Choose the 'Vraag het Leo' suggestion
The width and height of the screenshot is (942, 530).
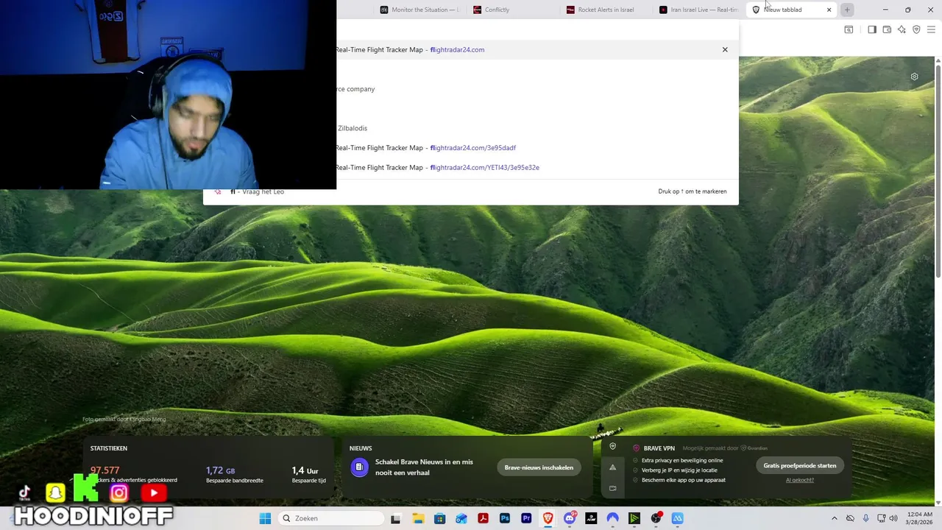click(x=471, y=191)
